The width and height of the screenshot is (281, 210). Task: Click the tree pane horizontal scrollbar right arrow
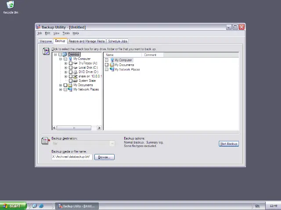[100, 128]
